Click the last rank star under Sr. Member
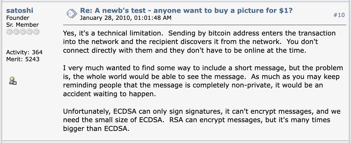The image size is (351, 143). [36, 32]
